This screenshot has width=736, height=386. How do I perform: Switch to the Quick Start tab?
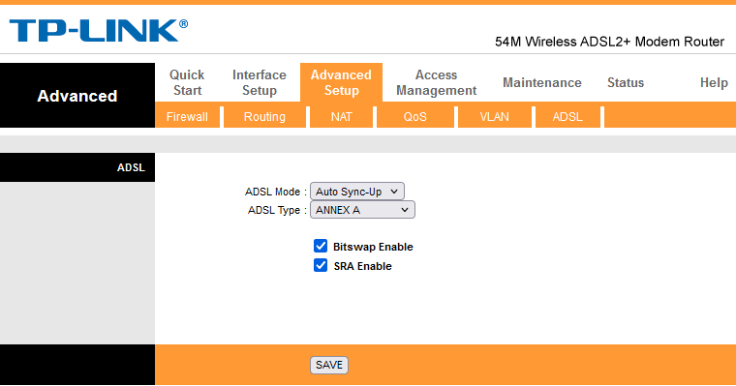[187, 82]
